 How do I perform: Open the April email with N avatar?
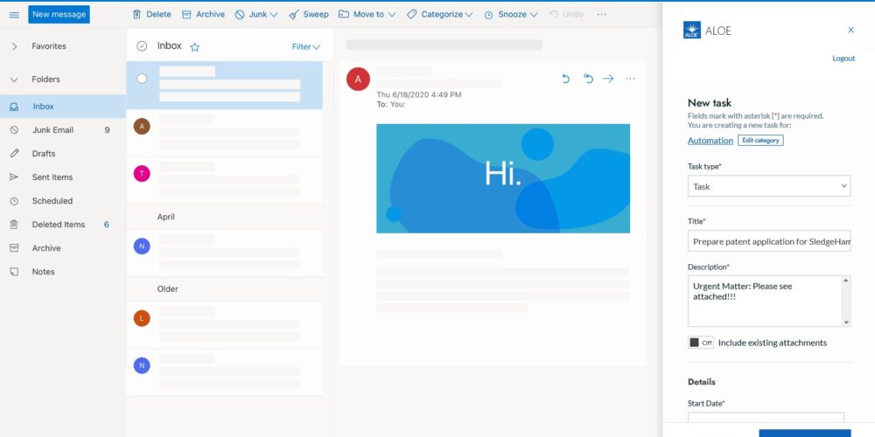(224, 253)
